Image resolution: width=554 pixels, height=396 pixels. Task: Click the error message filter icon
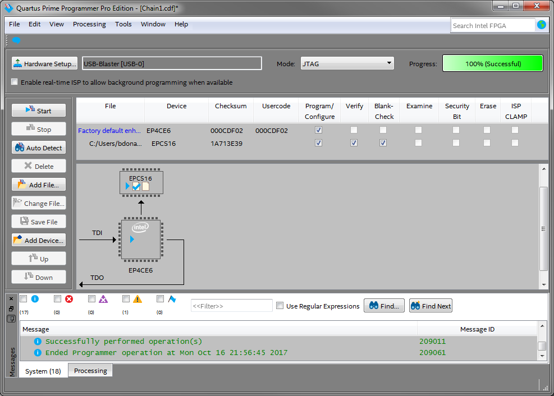tap(69, 299)
